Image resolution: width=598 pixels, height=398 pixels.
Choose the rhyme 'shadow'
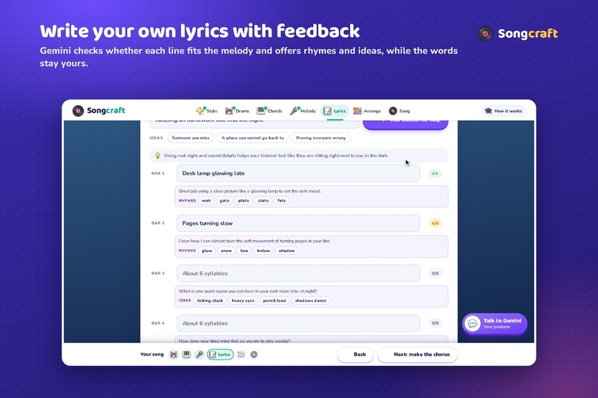click(286, 251)
